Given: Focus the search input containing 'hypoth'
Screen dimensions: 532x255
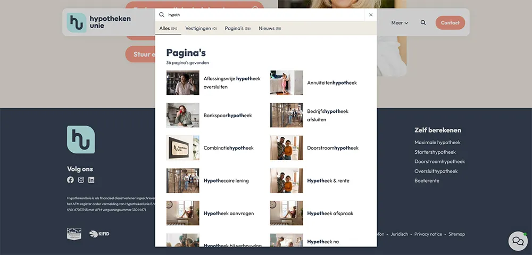Looking at the screenshot, I should [266, 15].
